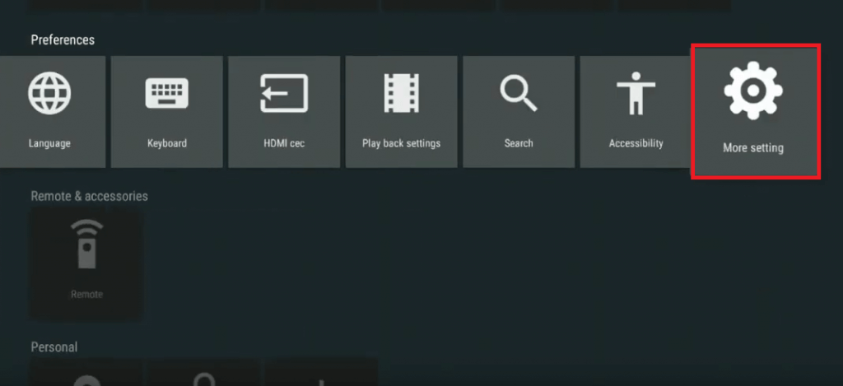Select the "HDMI cec" text label
This screenshot has height=386, width=843.
284,143
